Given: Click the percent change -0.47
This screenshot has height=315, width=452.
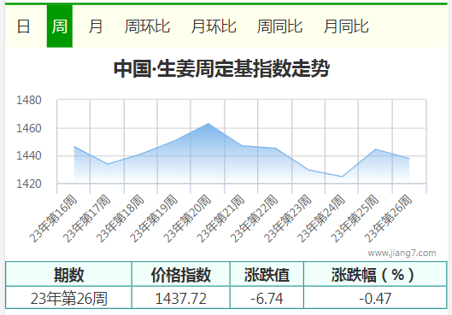Looking at the screenshot, I should [375, 298].
